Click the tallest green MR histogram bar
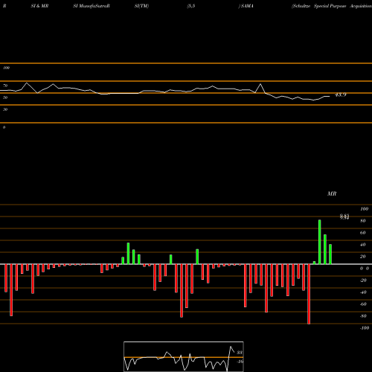The width and height of the screenshot is (372, 372). (320, 242)
